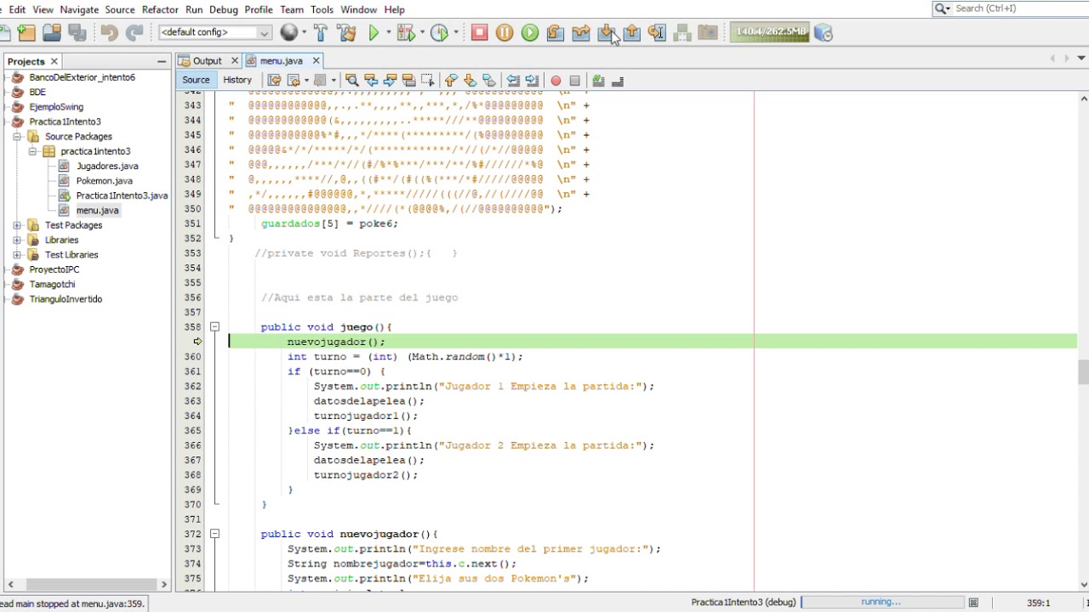The height and width of the screenshot is (612, 1089).
Task: Undo the last edit
Action: pos(109,33)
